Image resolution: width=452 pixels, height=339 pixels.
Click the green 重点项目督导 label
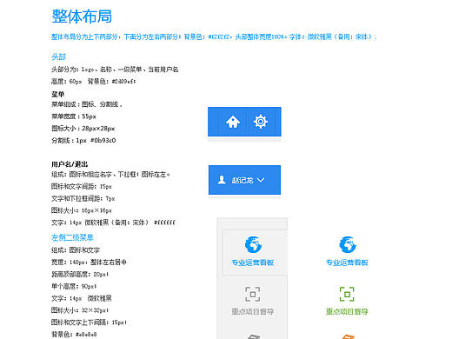pos(347,312)
